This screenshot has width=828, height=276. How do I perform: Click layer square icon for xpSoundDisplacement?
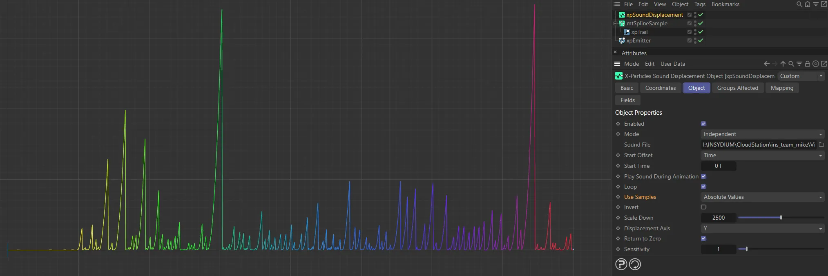(690, 15)
